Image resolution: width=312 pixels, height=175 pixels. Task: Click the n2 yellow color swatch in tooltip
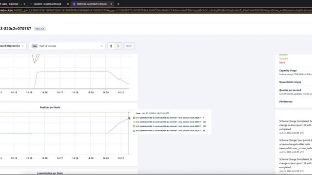click(x=134, y=122)
